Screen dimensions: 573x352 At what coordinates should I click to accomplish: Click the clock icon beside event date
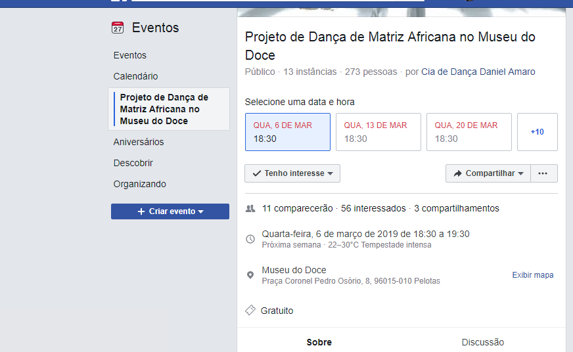point(250,239)
